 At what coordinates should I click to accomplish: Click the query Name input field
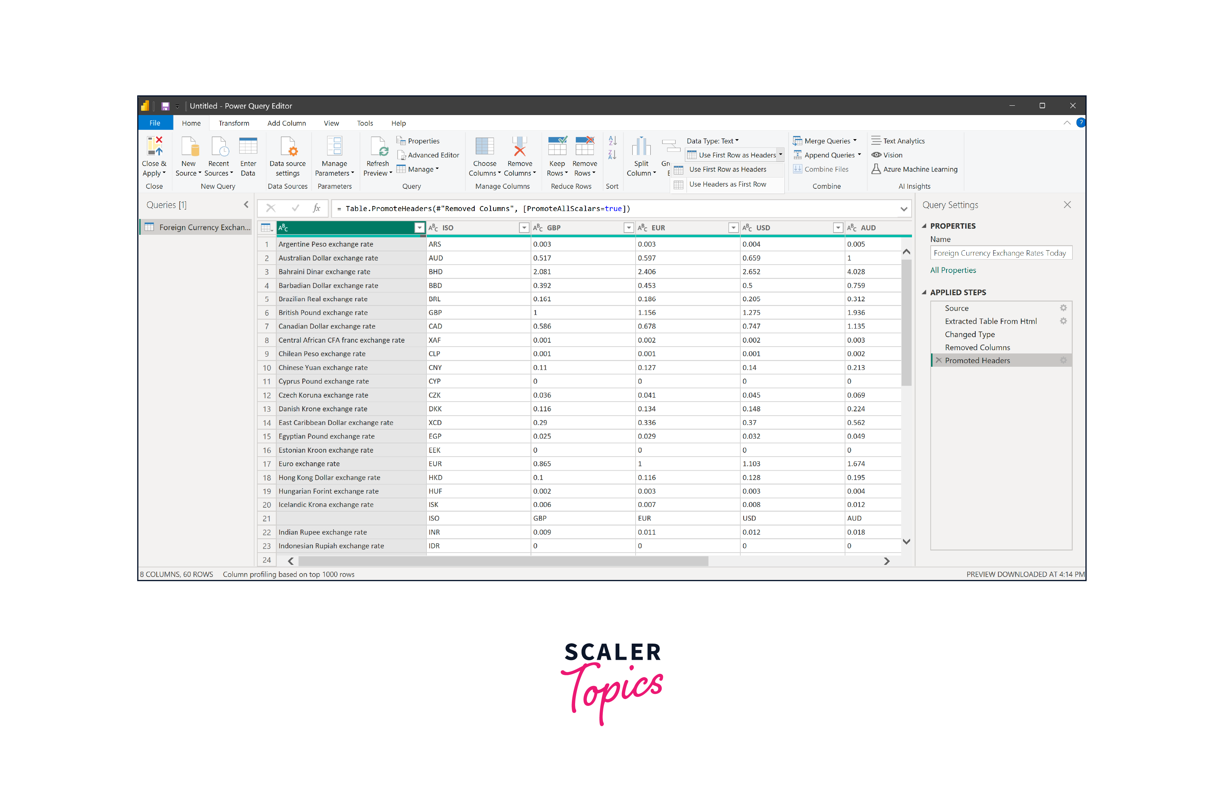pyautogui.click(x=1000, y=253)
